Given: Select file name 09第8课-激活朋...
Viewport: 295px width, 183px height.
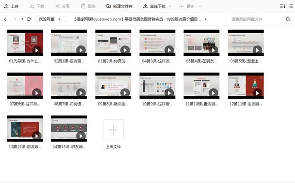Looking at the screenshot, I should [113, 104].
